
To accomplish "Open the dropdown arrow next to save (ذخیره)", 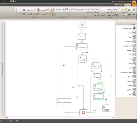I will 120,12.
